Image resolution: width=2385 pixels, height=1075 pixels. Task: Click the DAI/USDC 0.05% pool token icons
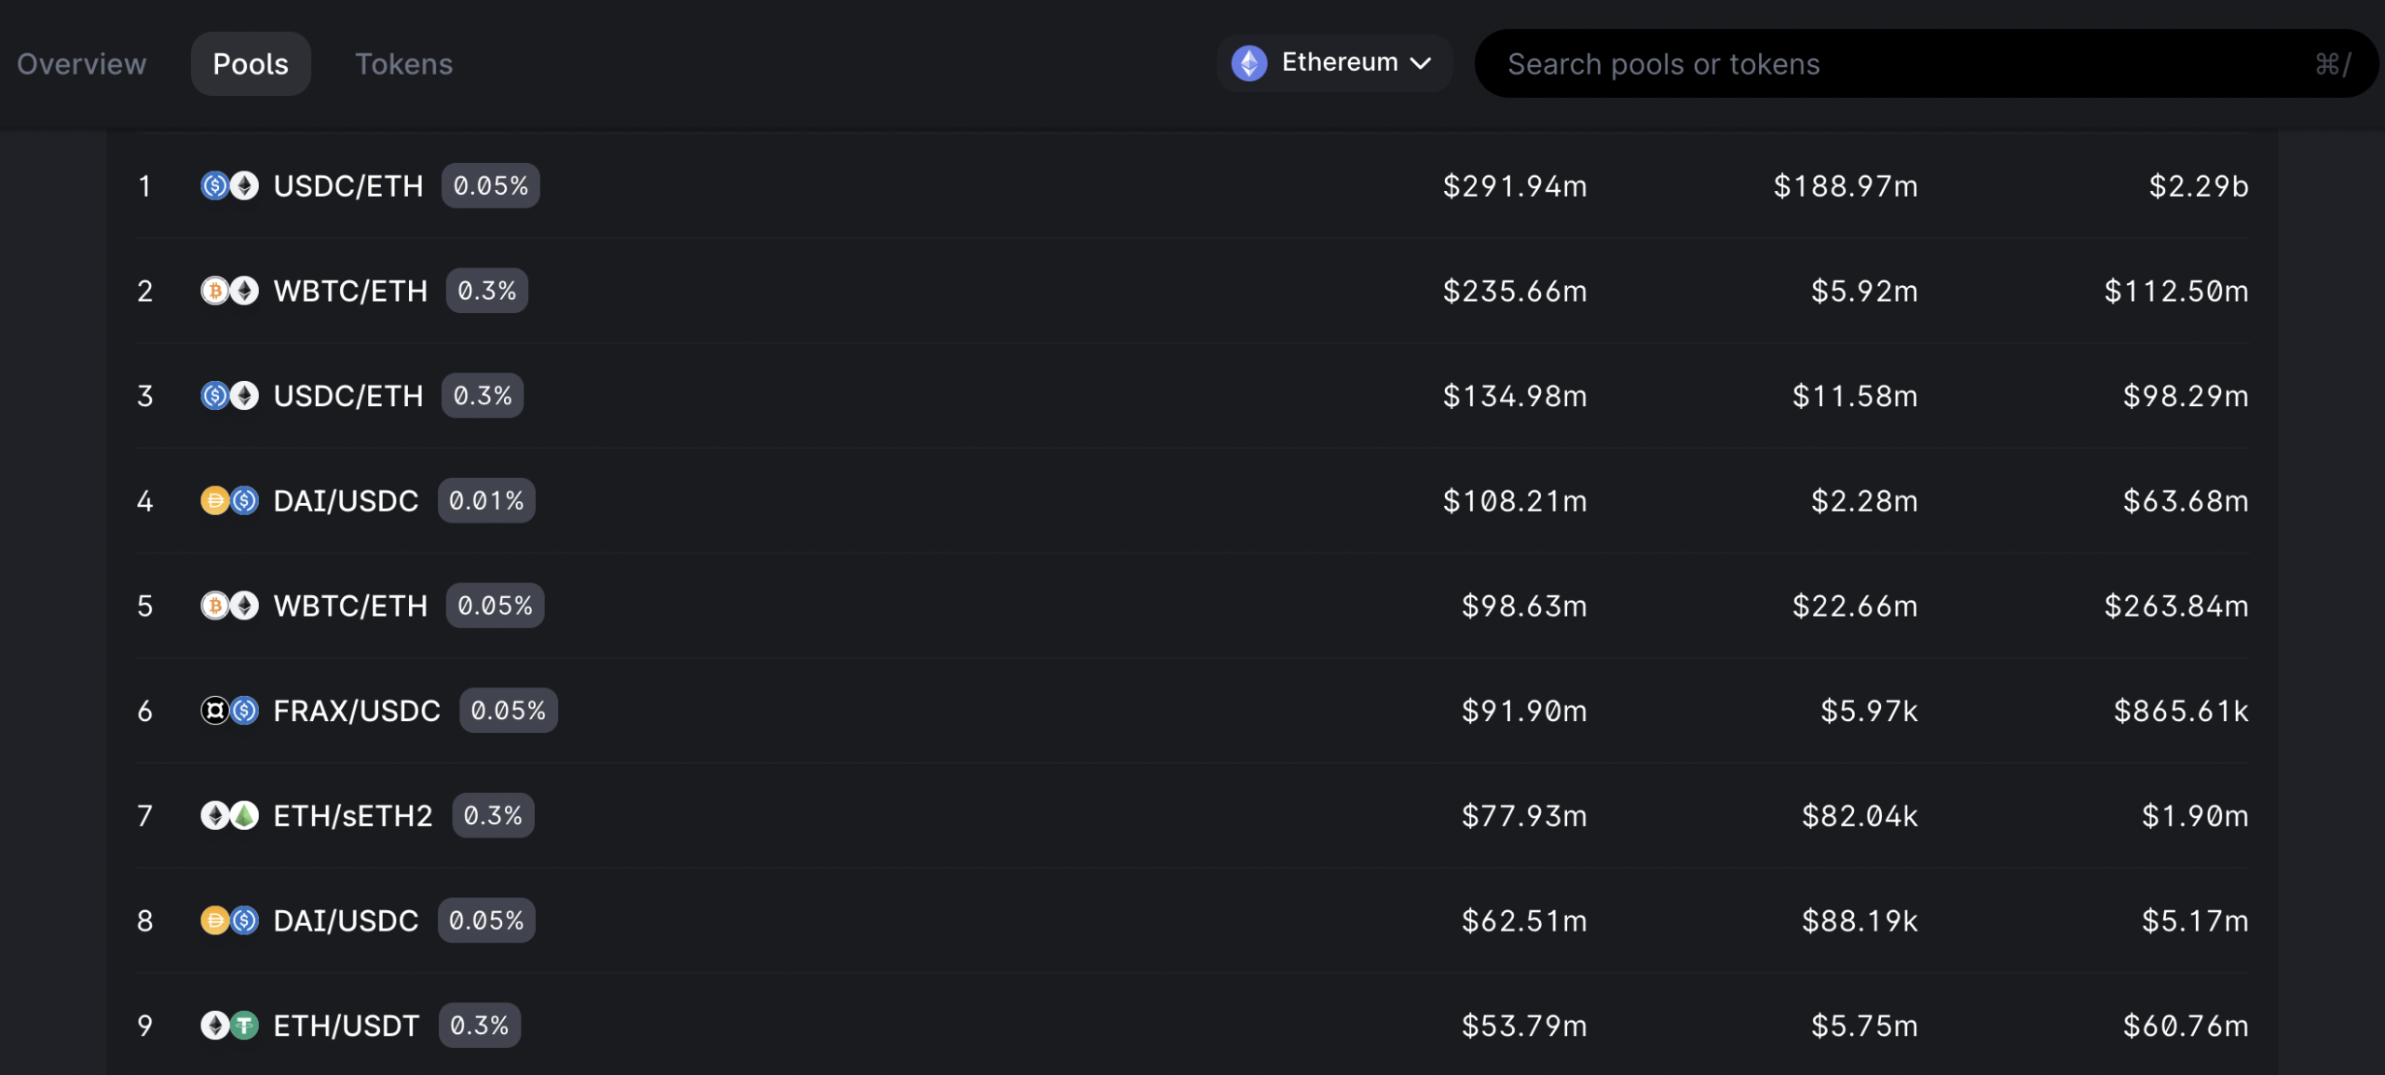pyautogui.click(x=229, y=920)
